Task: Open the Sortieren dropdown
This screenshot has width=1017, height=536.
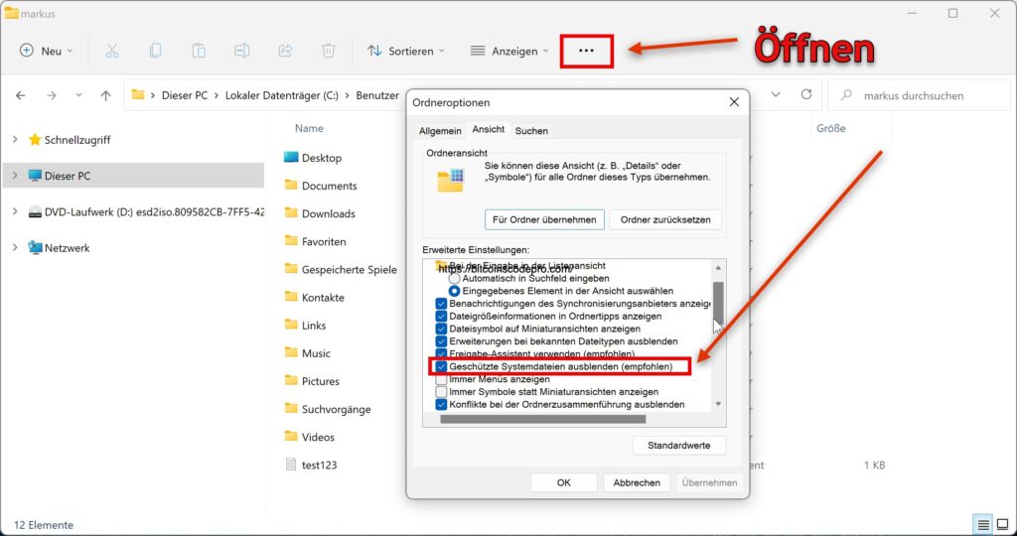Action: tap(406, 51)
